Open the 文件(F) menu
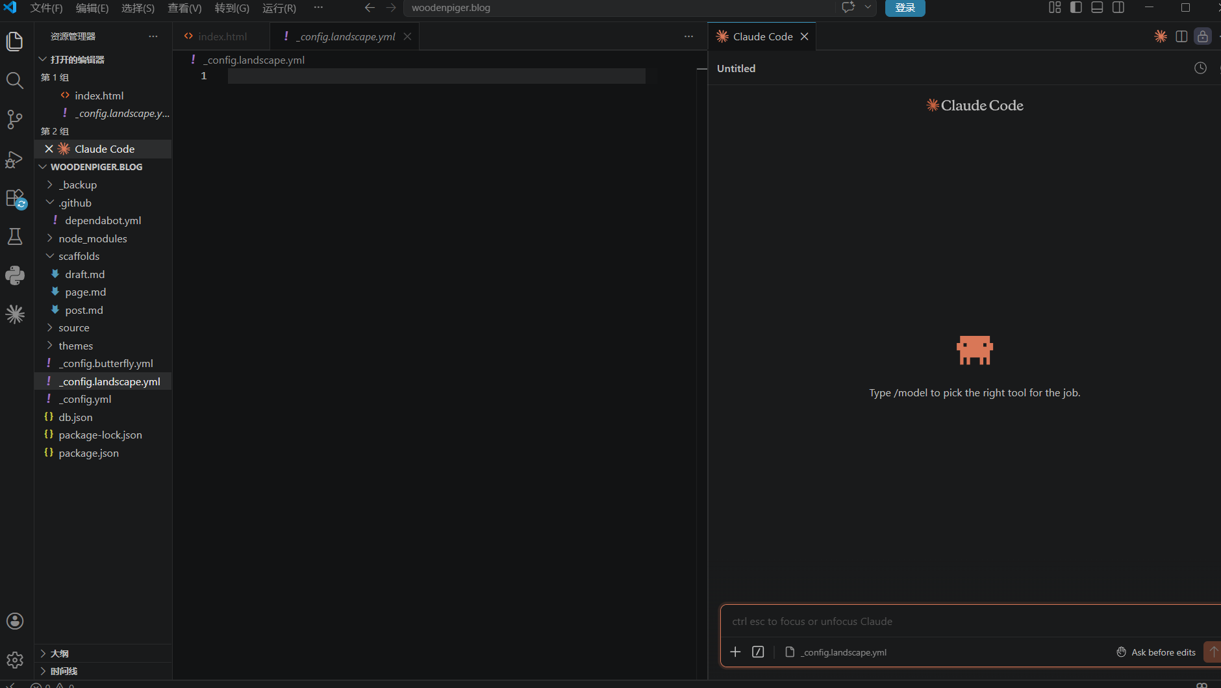The width and height of the screenshot is (1221, 688). tap(46, 8)
